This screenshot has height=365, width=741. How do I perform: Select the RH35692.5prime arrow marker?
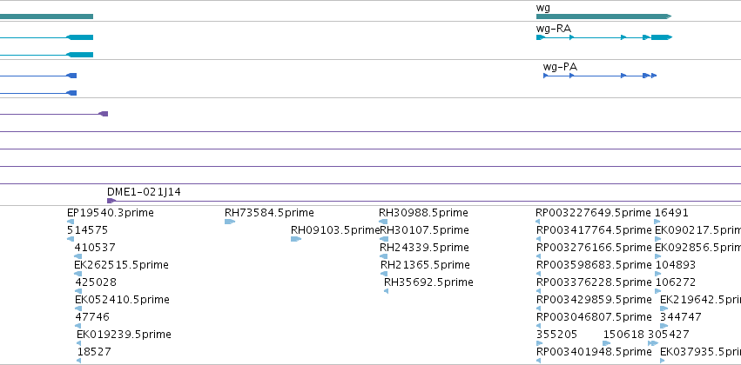(x=386, y=291)
